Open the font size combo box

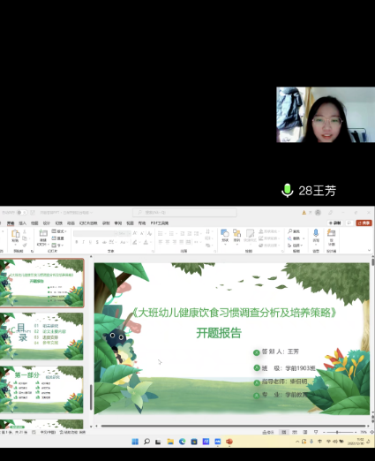(124, 233)
